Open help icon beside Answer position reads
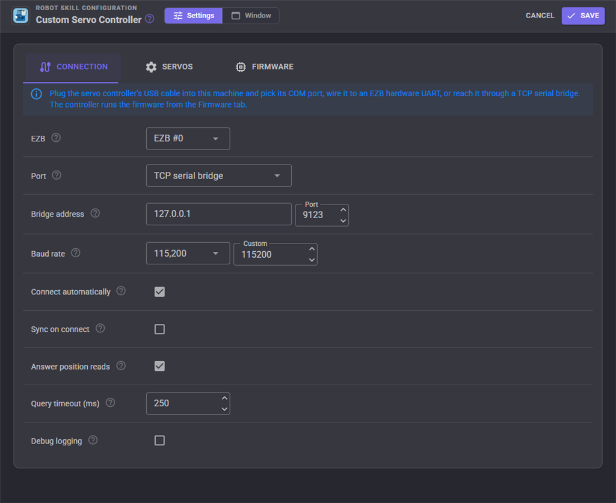Screen dimensions: 616x503 [x=121, y=365]
